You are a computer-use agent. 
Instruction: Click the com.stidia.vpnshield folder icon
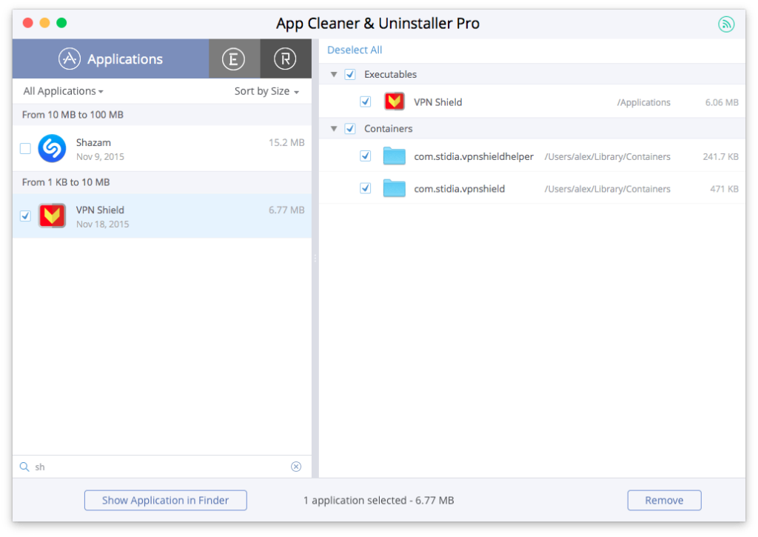tap(394, 188)
